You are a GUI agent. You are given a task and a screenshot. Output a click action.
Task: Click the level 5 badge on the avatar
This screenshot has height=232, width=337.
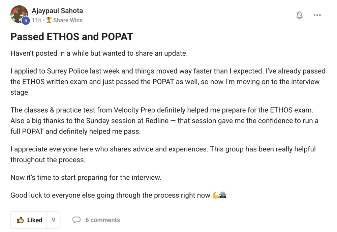coord(25,21)
